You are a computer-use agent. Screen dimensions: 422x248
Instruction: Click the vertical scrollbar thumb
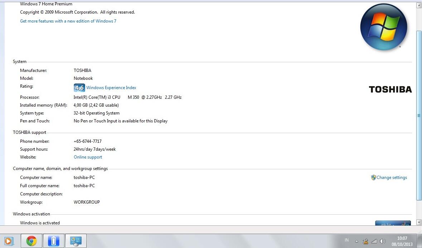[x=419, y=115]
